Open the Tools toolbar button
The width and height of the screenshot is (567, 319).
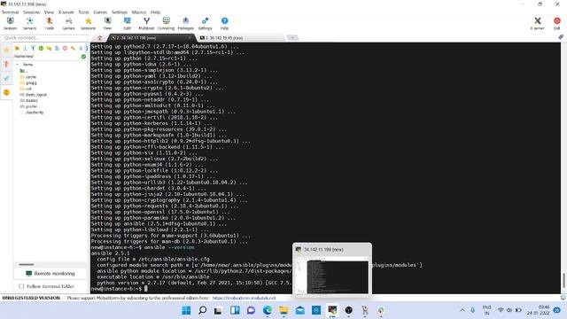click(50, 24)
